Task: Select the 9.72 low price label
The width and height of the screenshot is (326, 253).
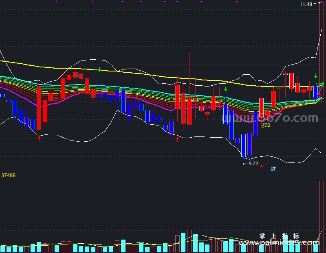Action: point(253,164)
